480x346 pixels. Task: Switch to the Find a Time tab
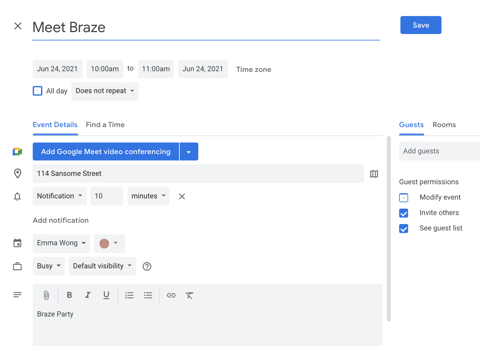[x=105, y=125]
